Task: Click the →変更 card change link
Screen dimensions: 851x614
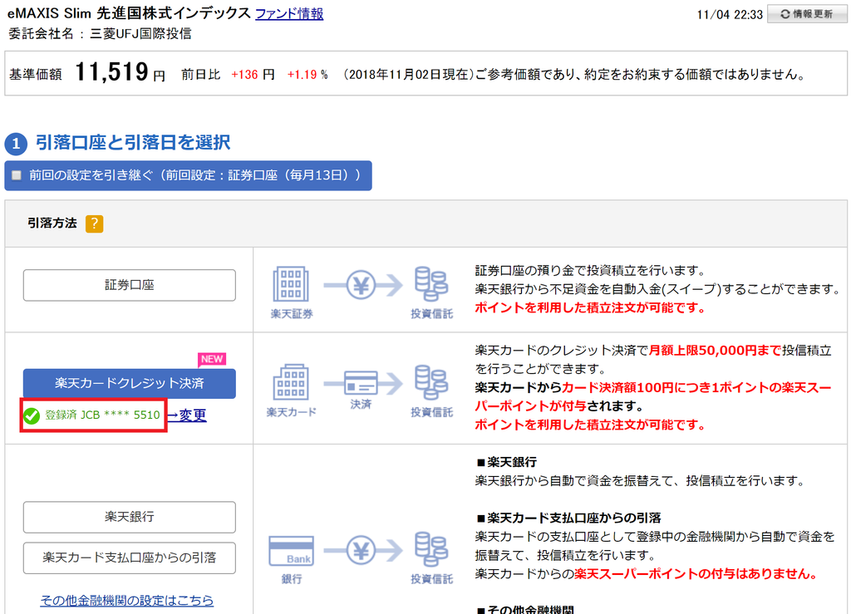Action: 187,415
